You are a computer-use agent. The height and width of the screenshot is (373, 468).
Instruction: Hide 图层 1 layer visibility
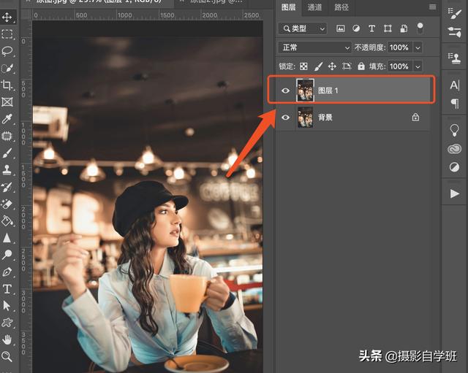click(286, 91)
